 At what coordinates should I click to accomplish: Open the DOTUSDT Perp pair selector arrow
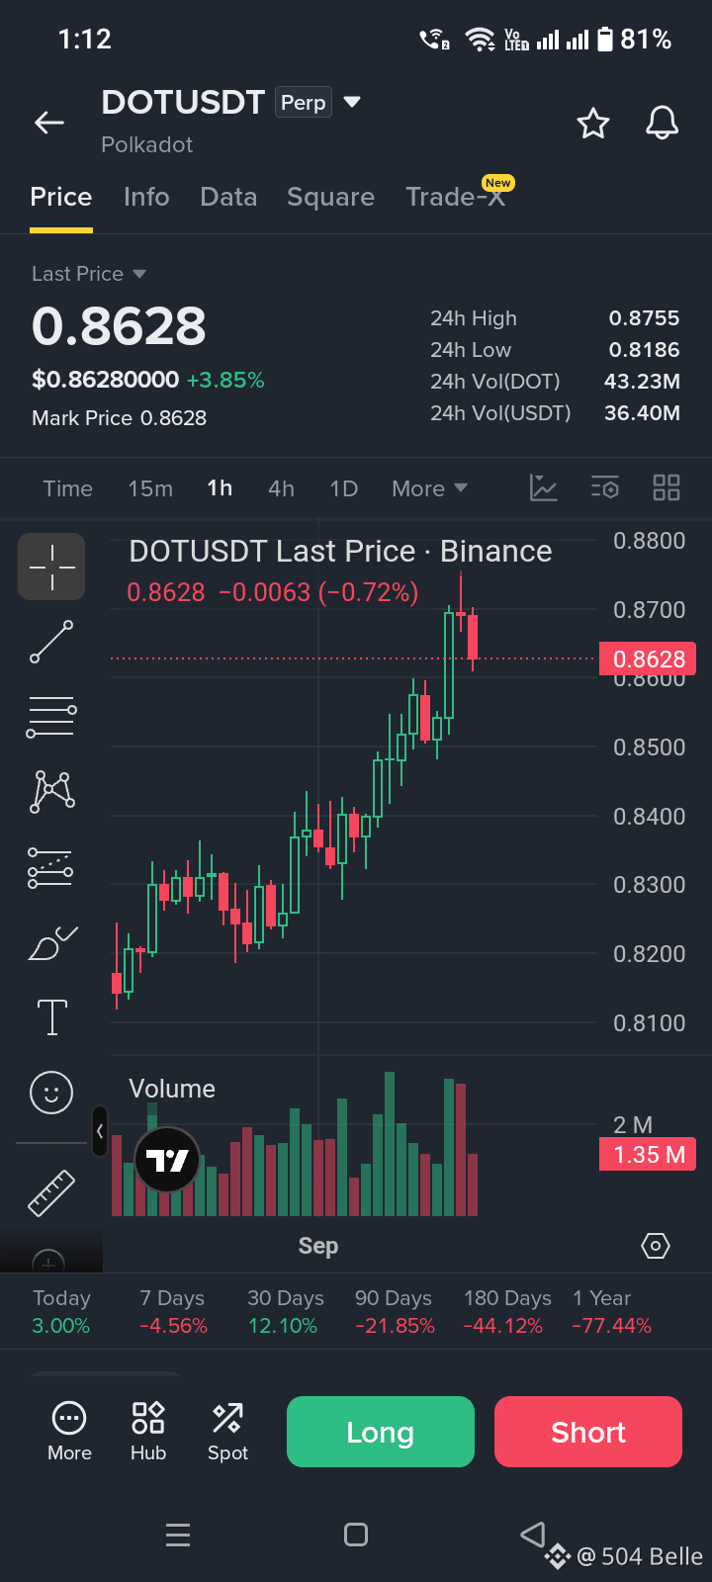pos(352,102)
